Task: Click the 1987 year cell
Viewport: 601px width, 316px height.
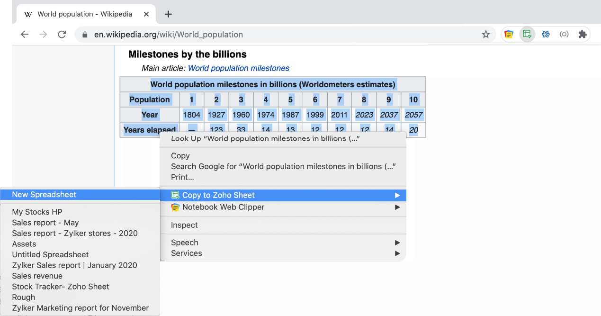Action: click(290, 115)
